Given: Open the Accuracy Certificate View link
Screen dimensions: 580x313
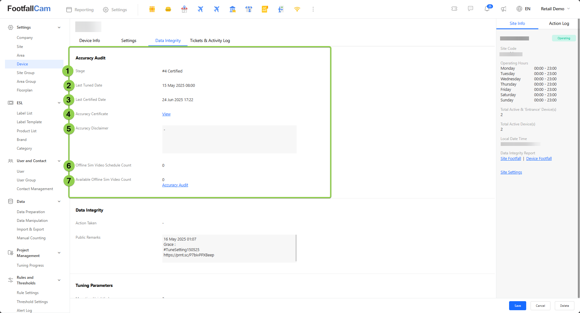Looking at the screenshot, I should 166,114.
